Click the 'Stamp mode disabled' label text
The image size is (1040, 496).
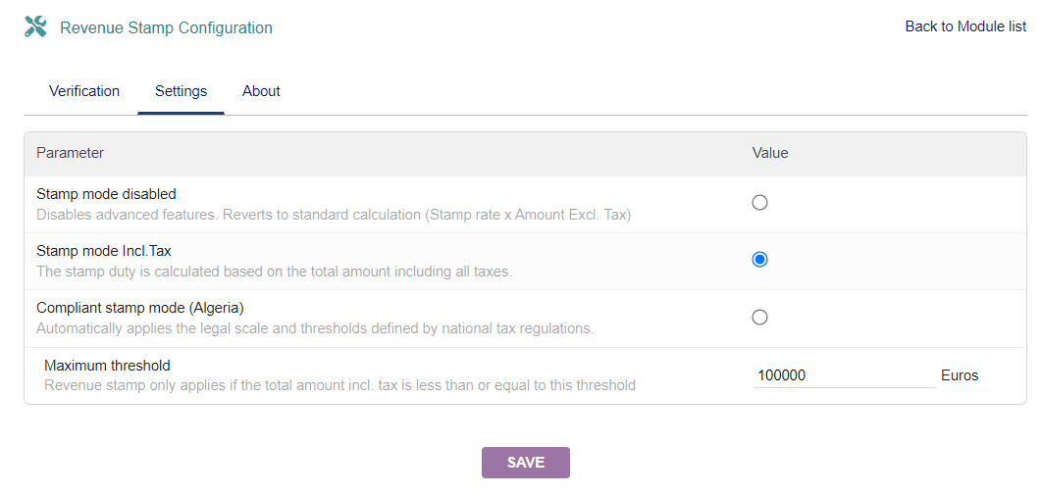click(106, 194)
